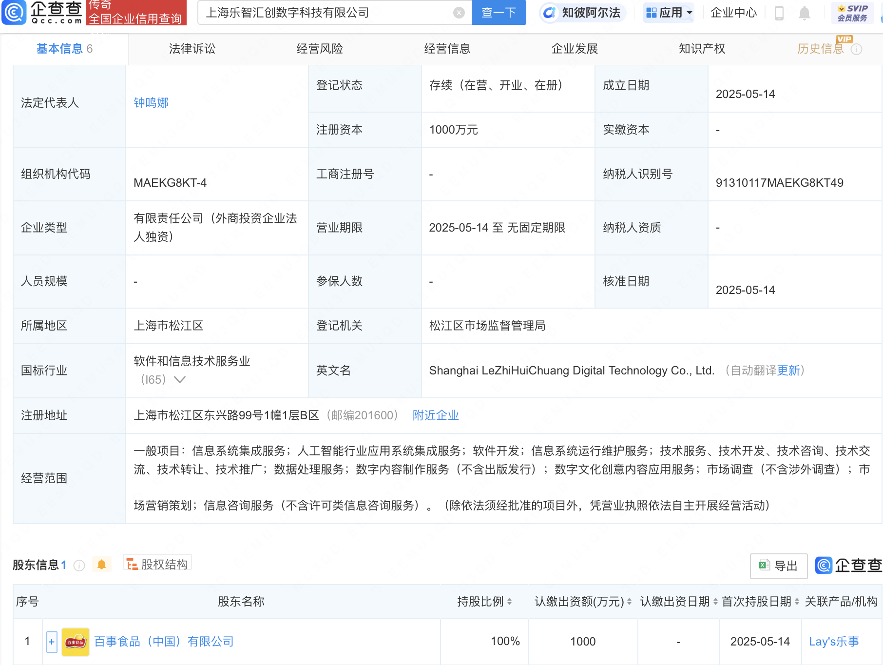Switch to the 经营风险 tab
Viewport: 883px width, 665px height.
[320, 49]
